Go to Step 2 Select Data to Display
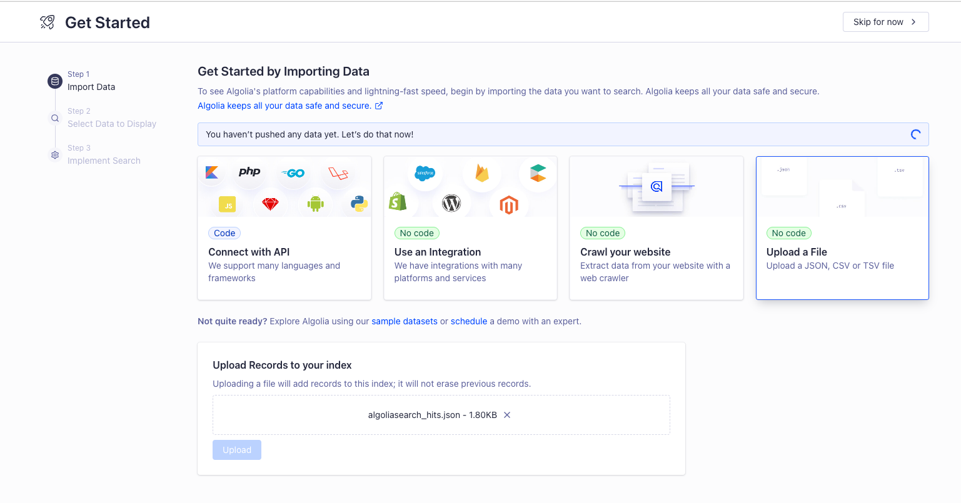 coord(112,117)
